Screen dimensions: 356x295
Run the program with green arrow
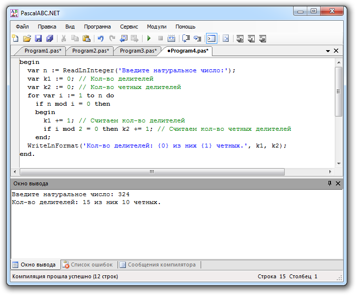[148, 38]
